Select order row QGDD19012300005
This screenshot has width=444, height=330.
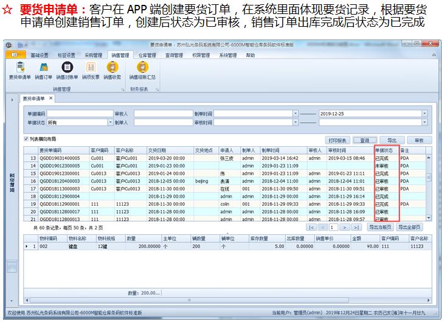(x=225, y=166)
